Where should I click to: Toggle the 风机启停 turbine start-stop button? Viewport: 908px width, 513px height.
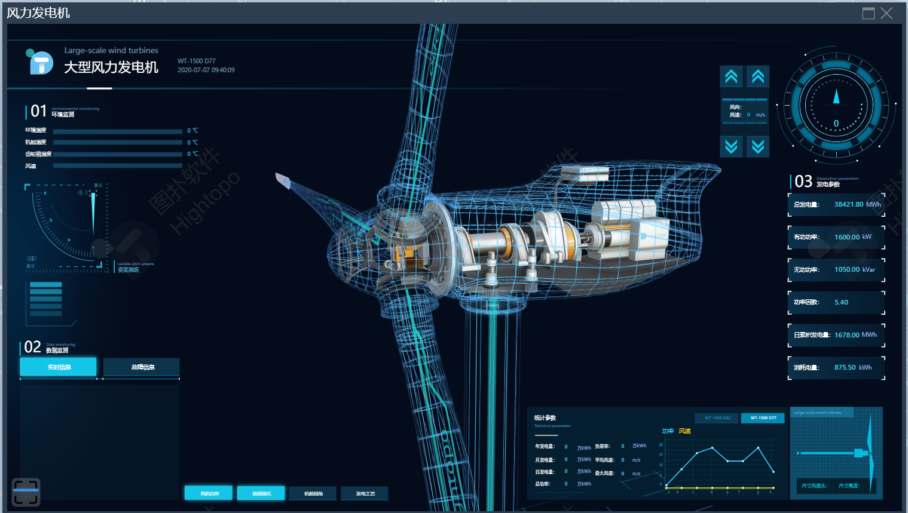pos(209,493)
